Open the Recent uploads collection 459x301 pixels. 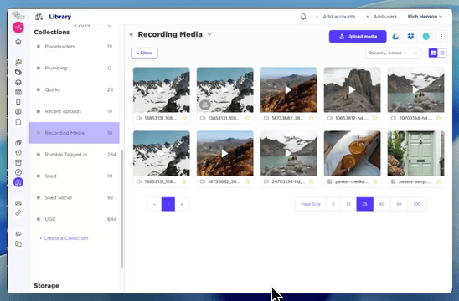(75, 111)
